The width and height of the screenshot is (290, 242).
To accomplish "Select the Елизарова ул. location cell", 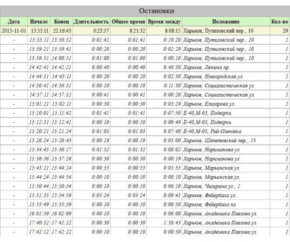I will click(226, 104).
